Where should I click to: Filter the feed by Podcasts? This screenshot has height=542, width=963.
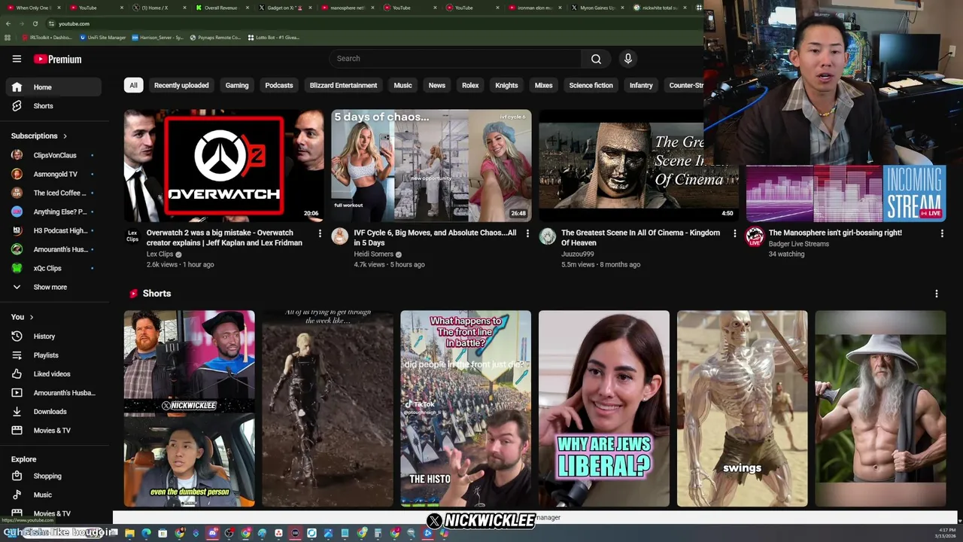coord(279,85)
